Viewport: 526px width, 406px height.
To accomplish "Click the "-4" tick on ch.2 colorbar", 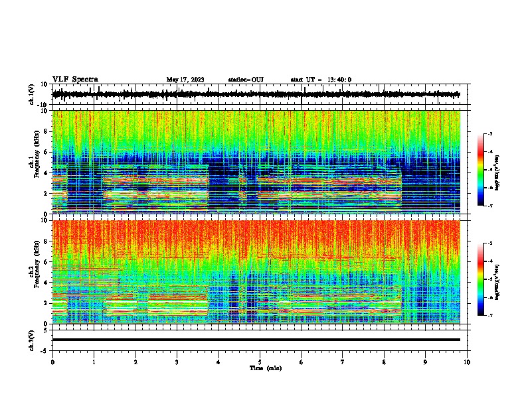I will click(489, 261).
